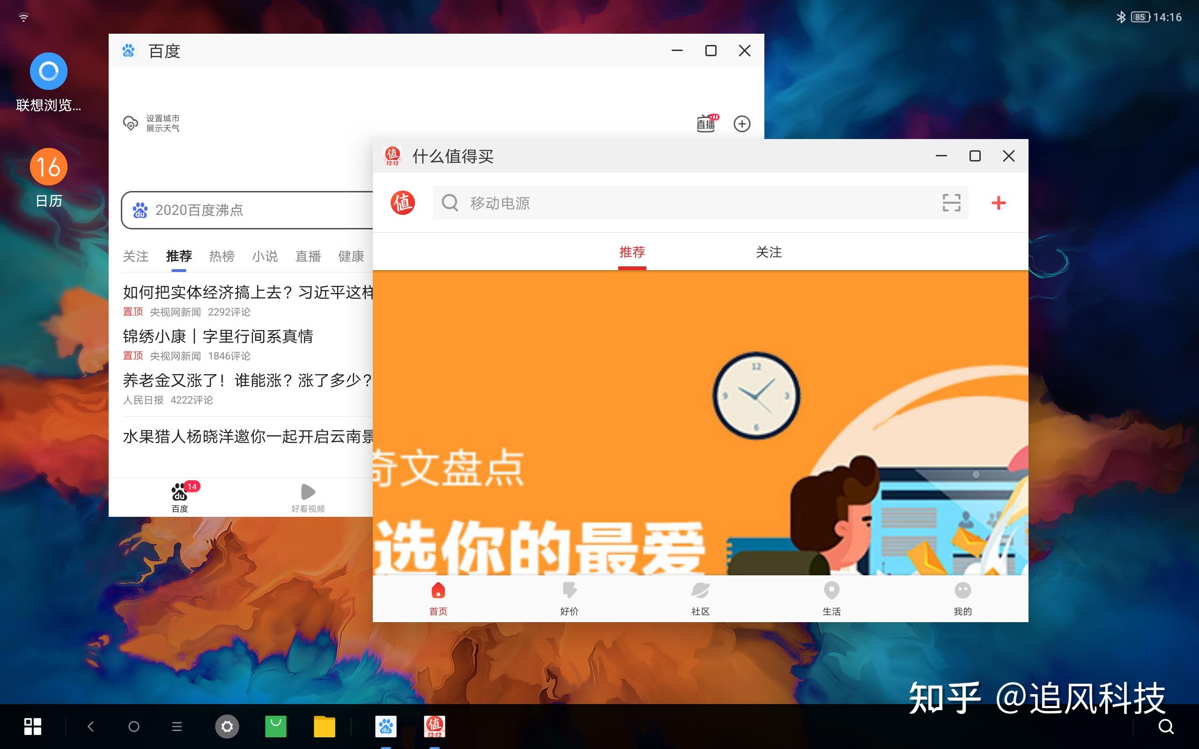Select the 小说 tab in Baidu
Image resolution: width=1199 pixels, height=749 pixels.
265,256
